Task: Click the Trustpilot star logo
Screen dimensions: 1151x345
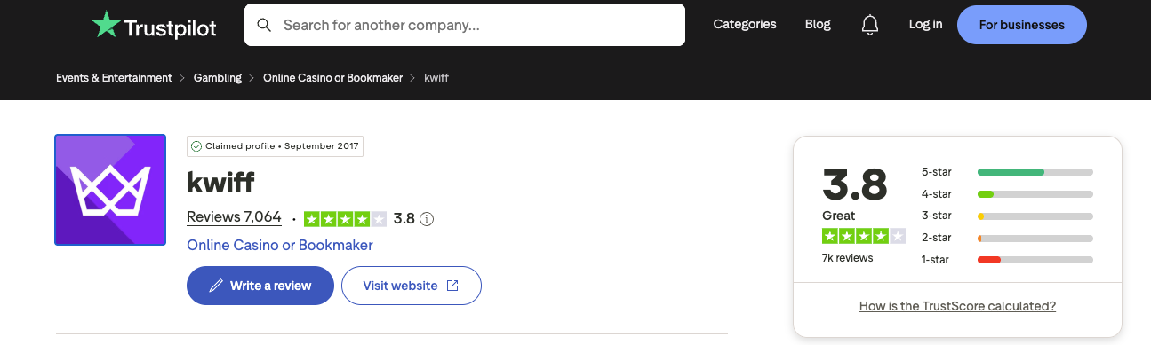Action: 106,25
